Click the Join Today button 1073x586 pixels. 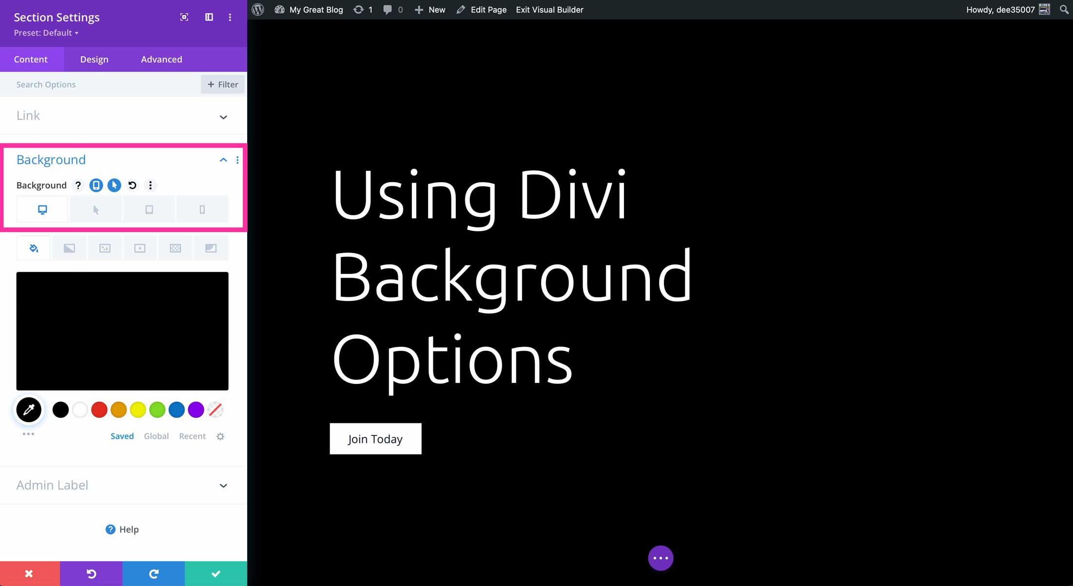(375, 438)
